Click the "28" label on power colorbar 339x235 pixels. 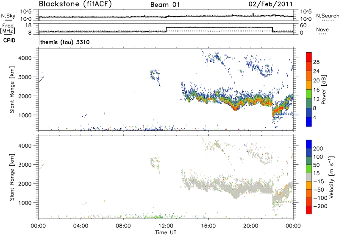(316, 62)
